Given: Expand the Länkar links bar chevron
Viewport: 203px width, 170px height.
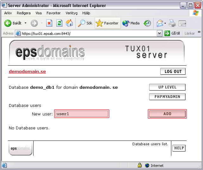Looking at the screenshot, I should tap(199, 32).
